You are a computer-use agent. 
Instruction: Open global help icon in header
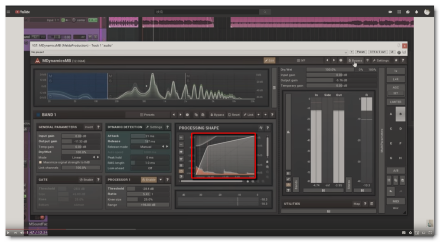403,60
